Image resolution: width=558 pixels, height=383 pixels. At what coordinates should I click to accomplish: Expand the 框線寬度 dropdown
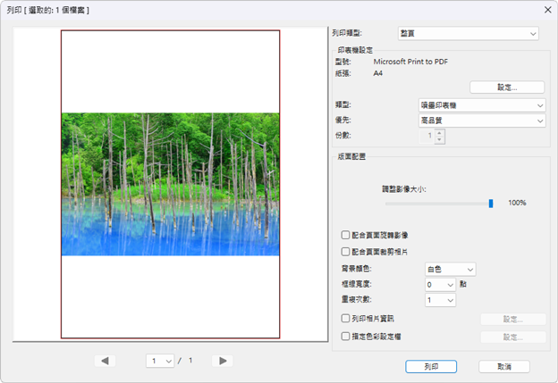click(440, 285)
